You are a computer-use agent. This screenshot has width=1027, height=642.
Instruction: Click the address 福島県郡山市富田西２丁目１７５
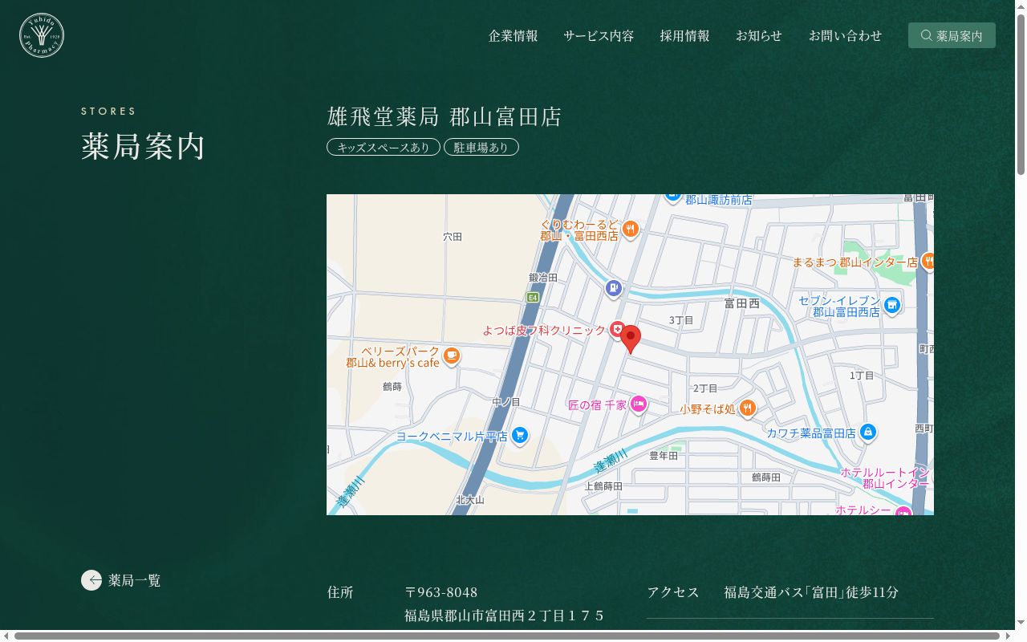click(504, 616)
